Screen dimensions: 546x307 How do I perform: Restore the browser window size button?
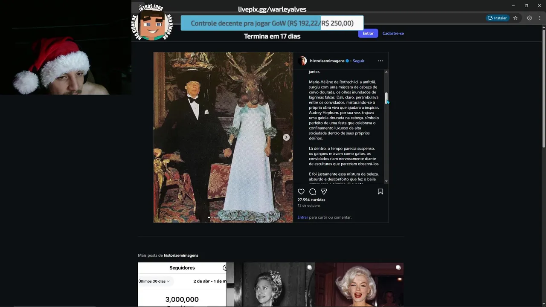click(x=526, y=6)
